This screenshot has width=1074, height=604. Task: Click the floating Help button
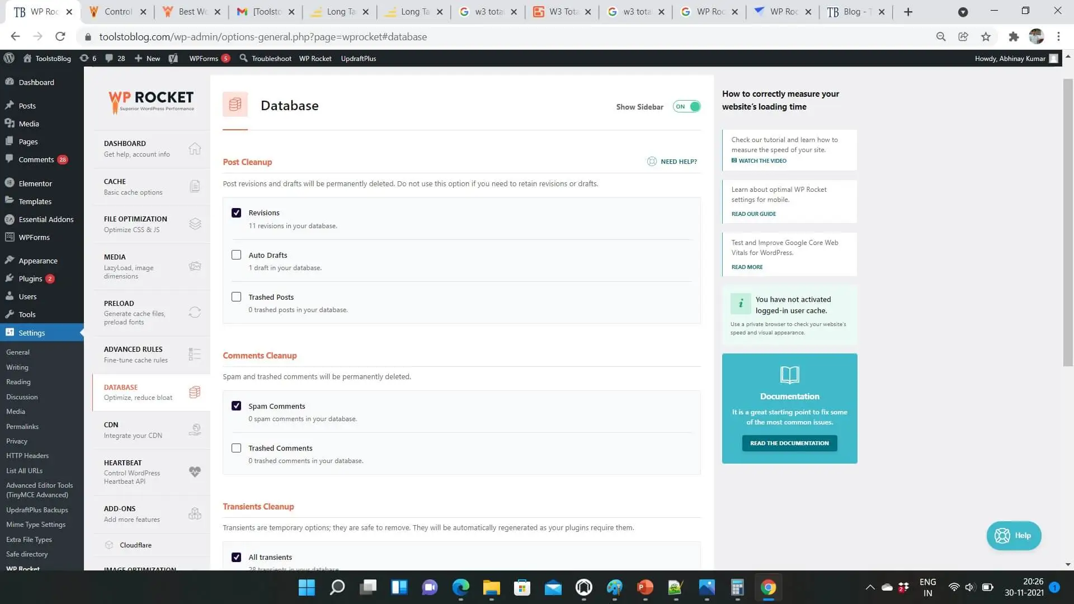(1014, 536)
